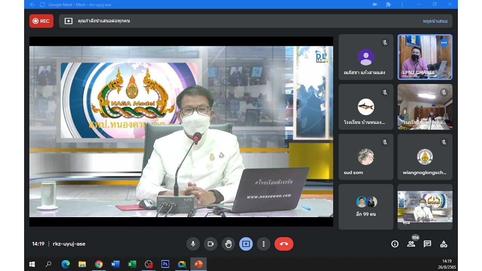Turn off the camera button
Screen dimensions: 482x271
tap(210, 244)
